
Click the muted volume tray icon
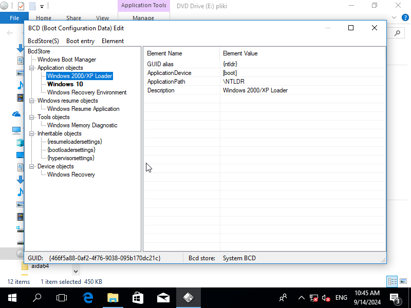pos(326,298)
